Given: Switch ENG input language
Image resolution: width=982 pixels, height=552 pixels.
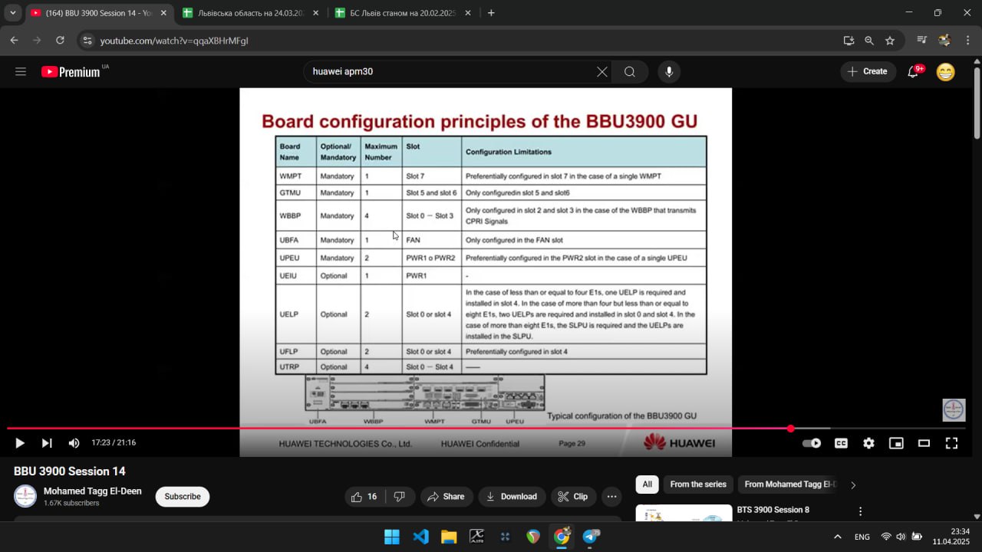Looking at the screenshot, I should [862, 537].
